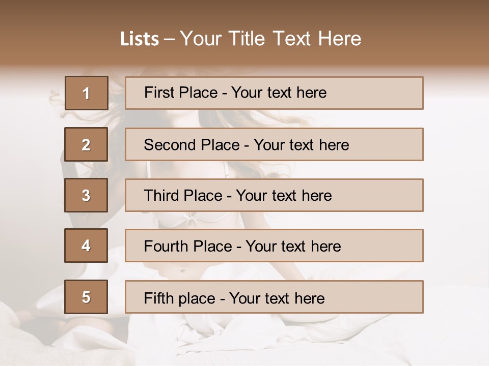Click the Second Place text bar
Viewport: 489px width, 366px height.
274,144
